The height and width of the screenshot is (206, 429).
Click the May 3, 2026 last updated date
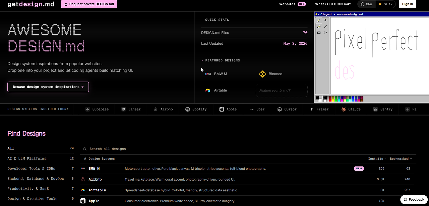point(295,43)
